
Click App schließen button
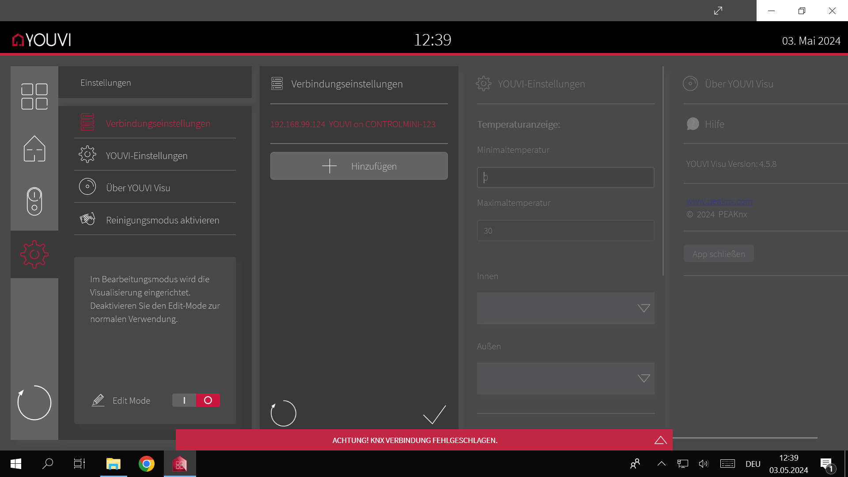719,254
